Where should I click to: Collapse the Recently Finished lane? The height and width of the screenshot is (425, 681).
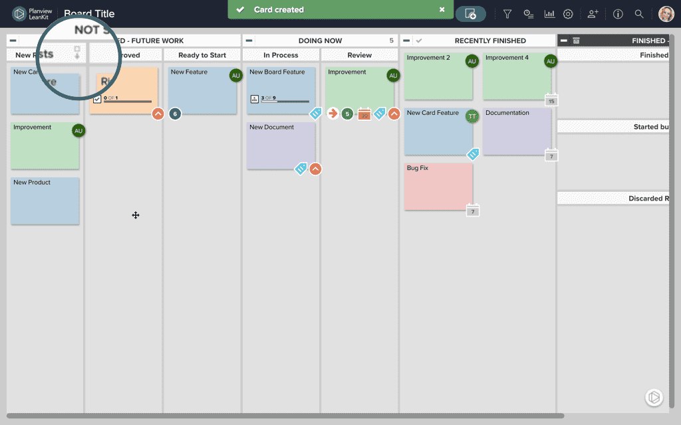406,41
